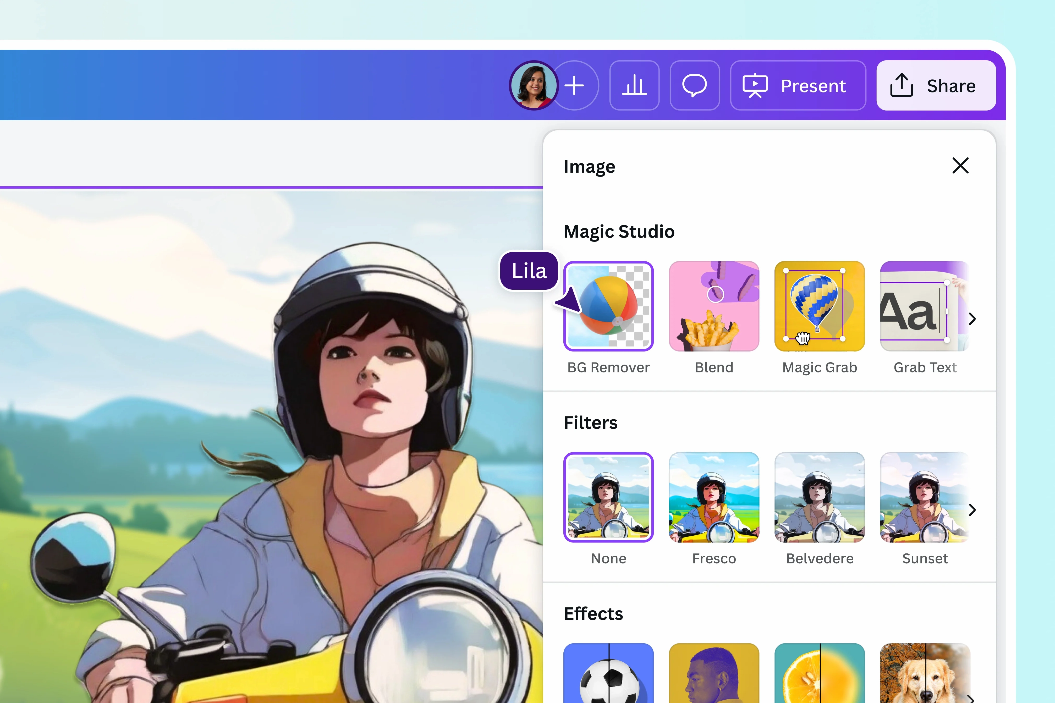Select the None filter thumbnail
This screenshot has height=703, width=1055.
pyautogui.click(x=608, y=497)
